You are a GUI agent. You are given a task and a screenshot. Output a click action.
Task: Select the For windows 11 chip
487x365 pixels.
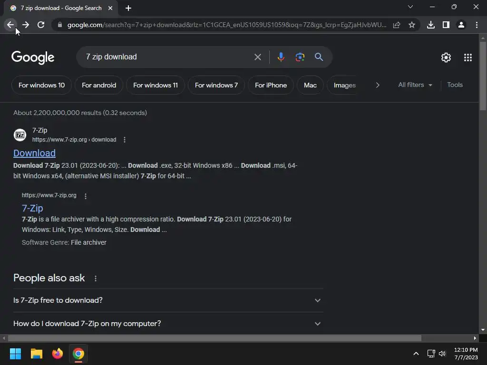[x=156, y=85]
